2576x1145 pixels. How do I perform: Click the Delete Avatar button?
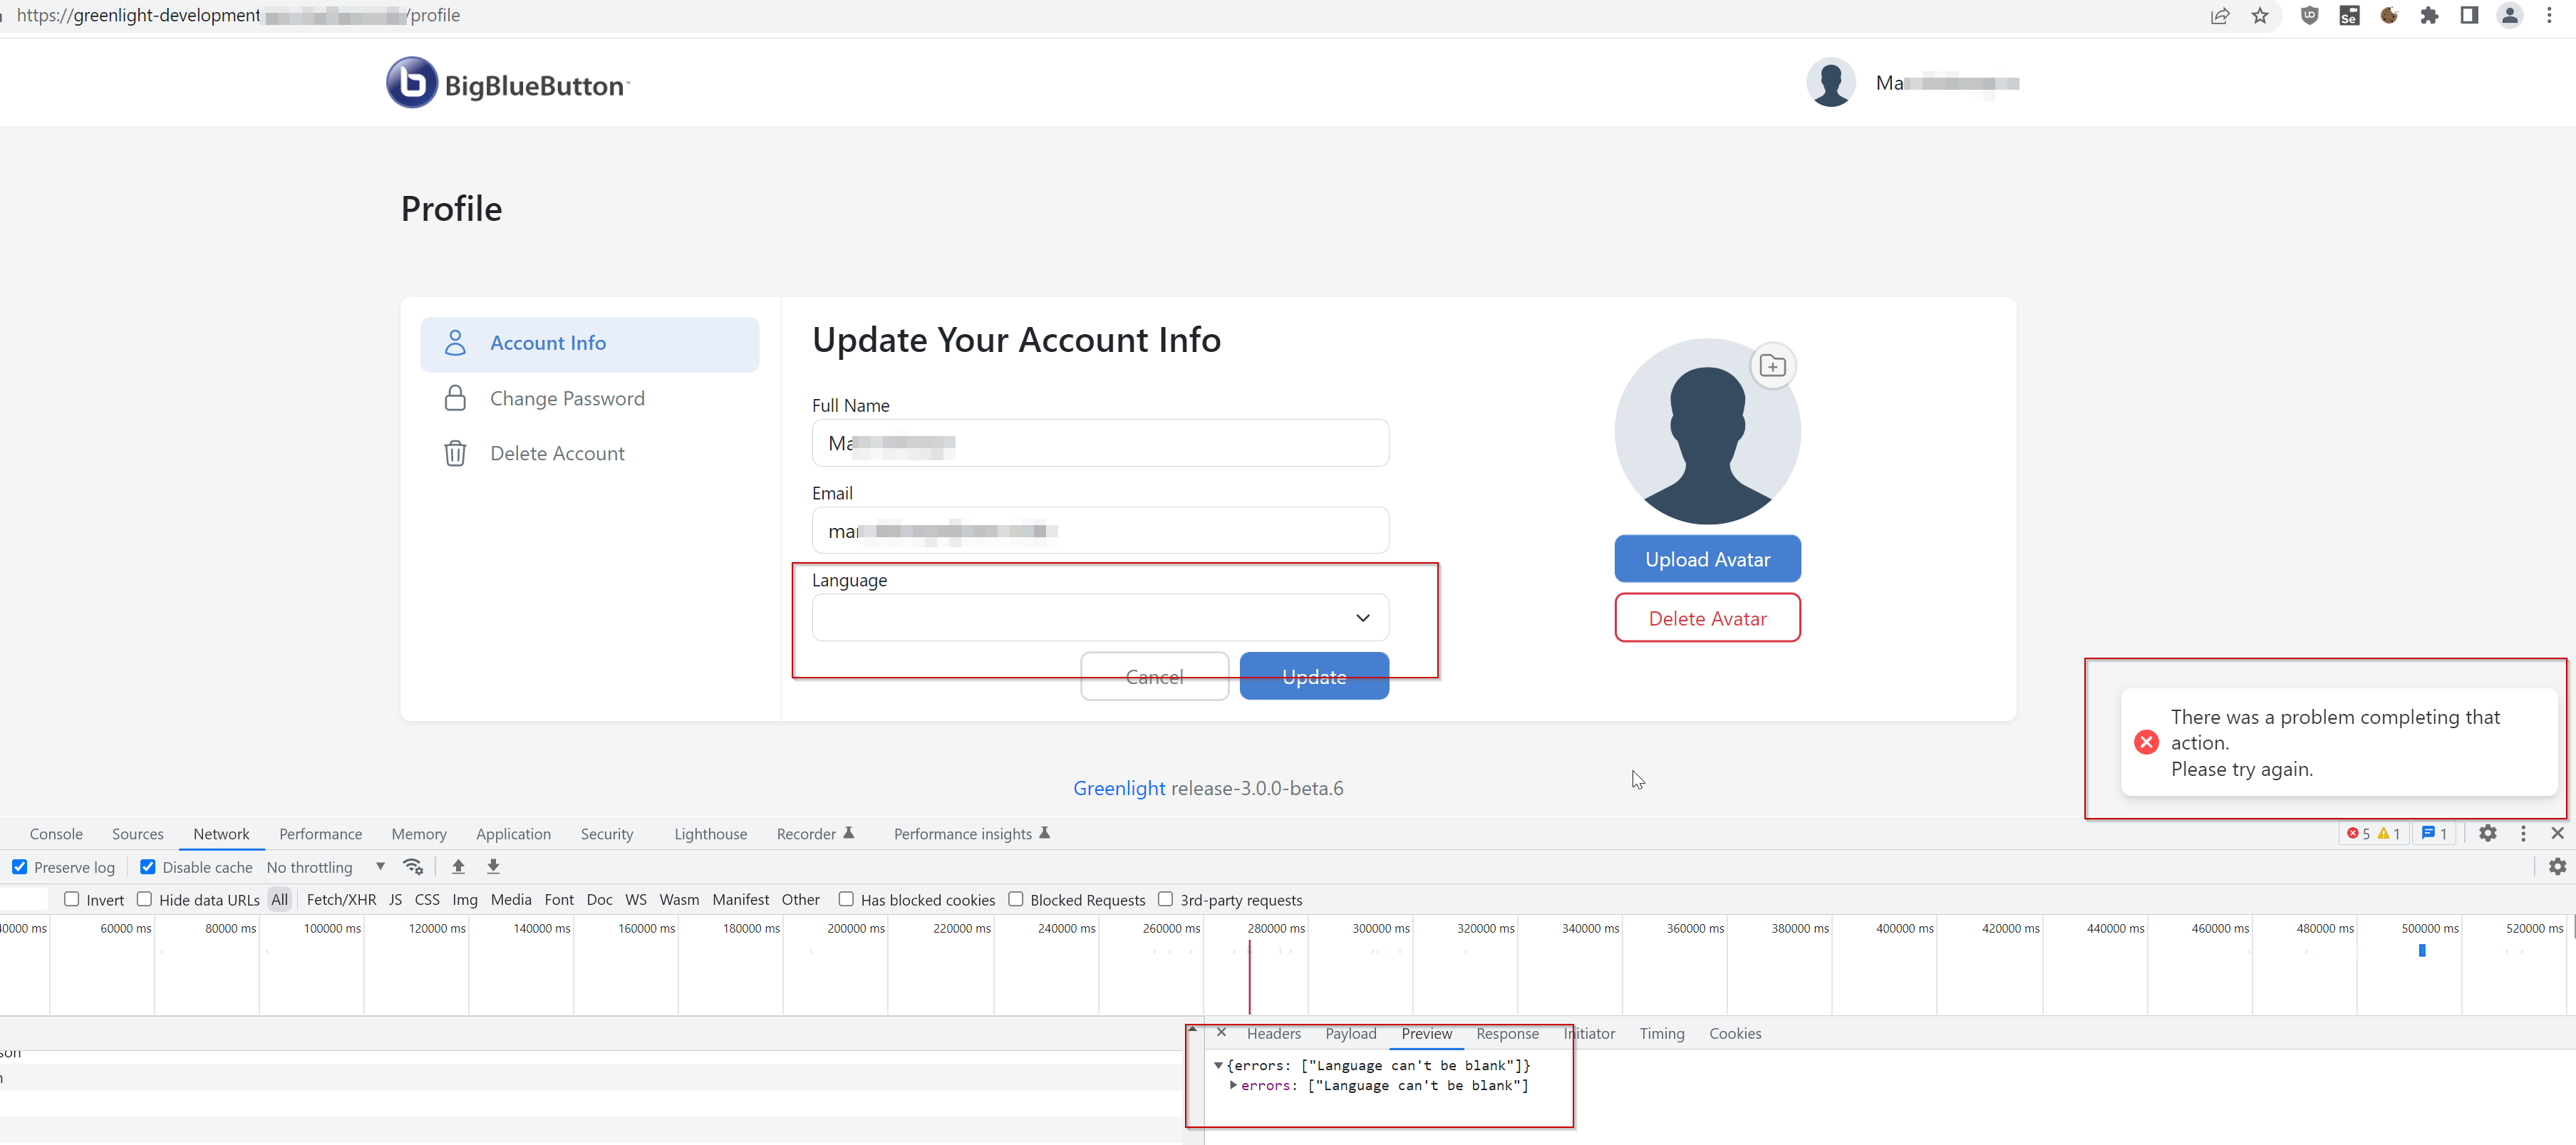pyautogui.click(x=1707, y=618)
